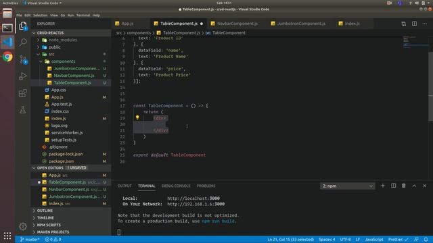Viewport: 433px width, 243px height.
Task: Click the master git branch indicator
Action: pyautogui.click(x=30, y=240)
